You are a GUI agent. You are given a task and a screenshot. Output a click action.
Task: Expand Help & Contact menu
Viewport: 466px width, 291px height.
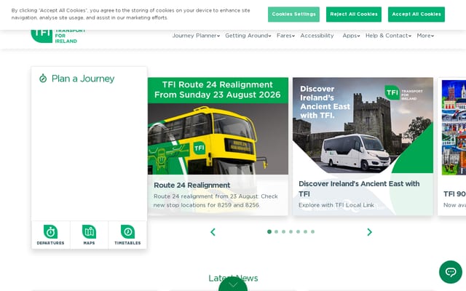(388, 36)
